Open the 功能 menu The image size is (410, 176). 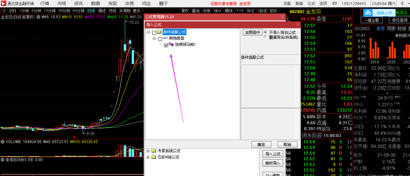pos(287,4)
